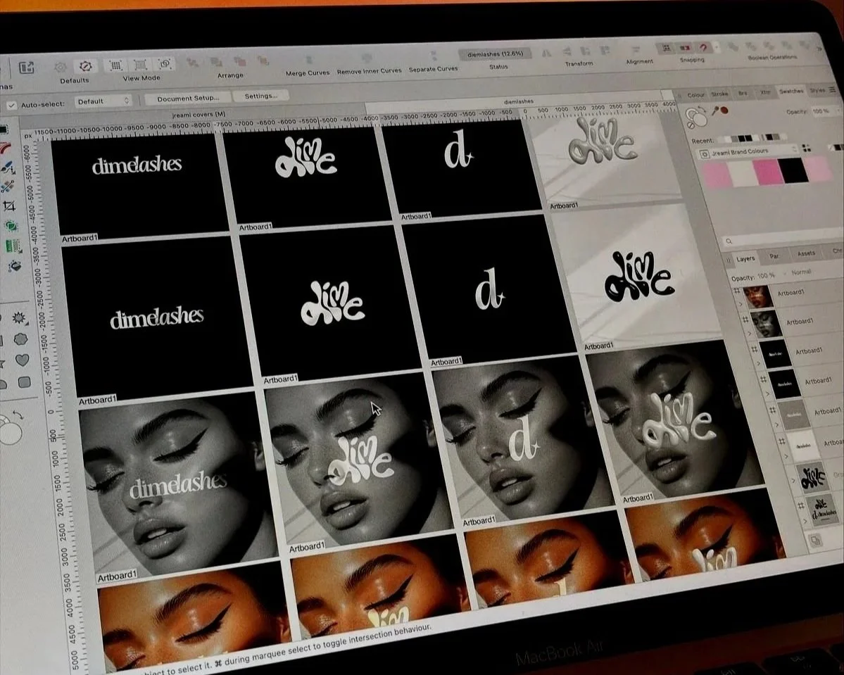Select the Rounded Rectangle shape tool

(24, 382)
